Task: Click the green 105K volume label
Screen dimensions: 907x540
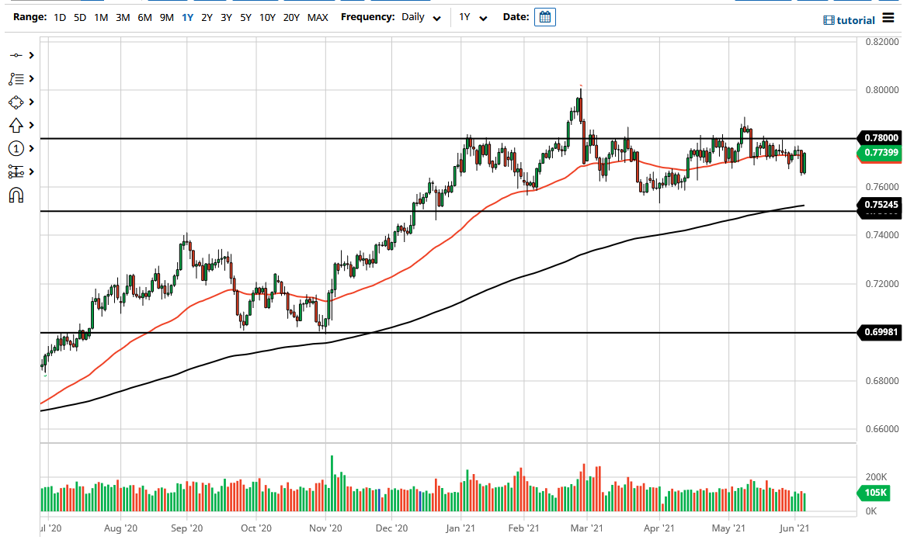Action: click(874, 493)
